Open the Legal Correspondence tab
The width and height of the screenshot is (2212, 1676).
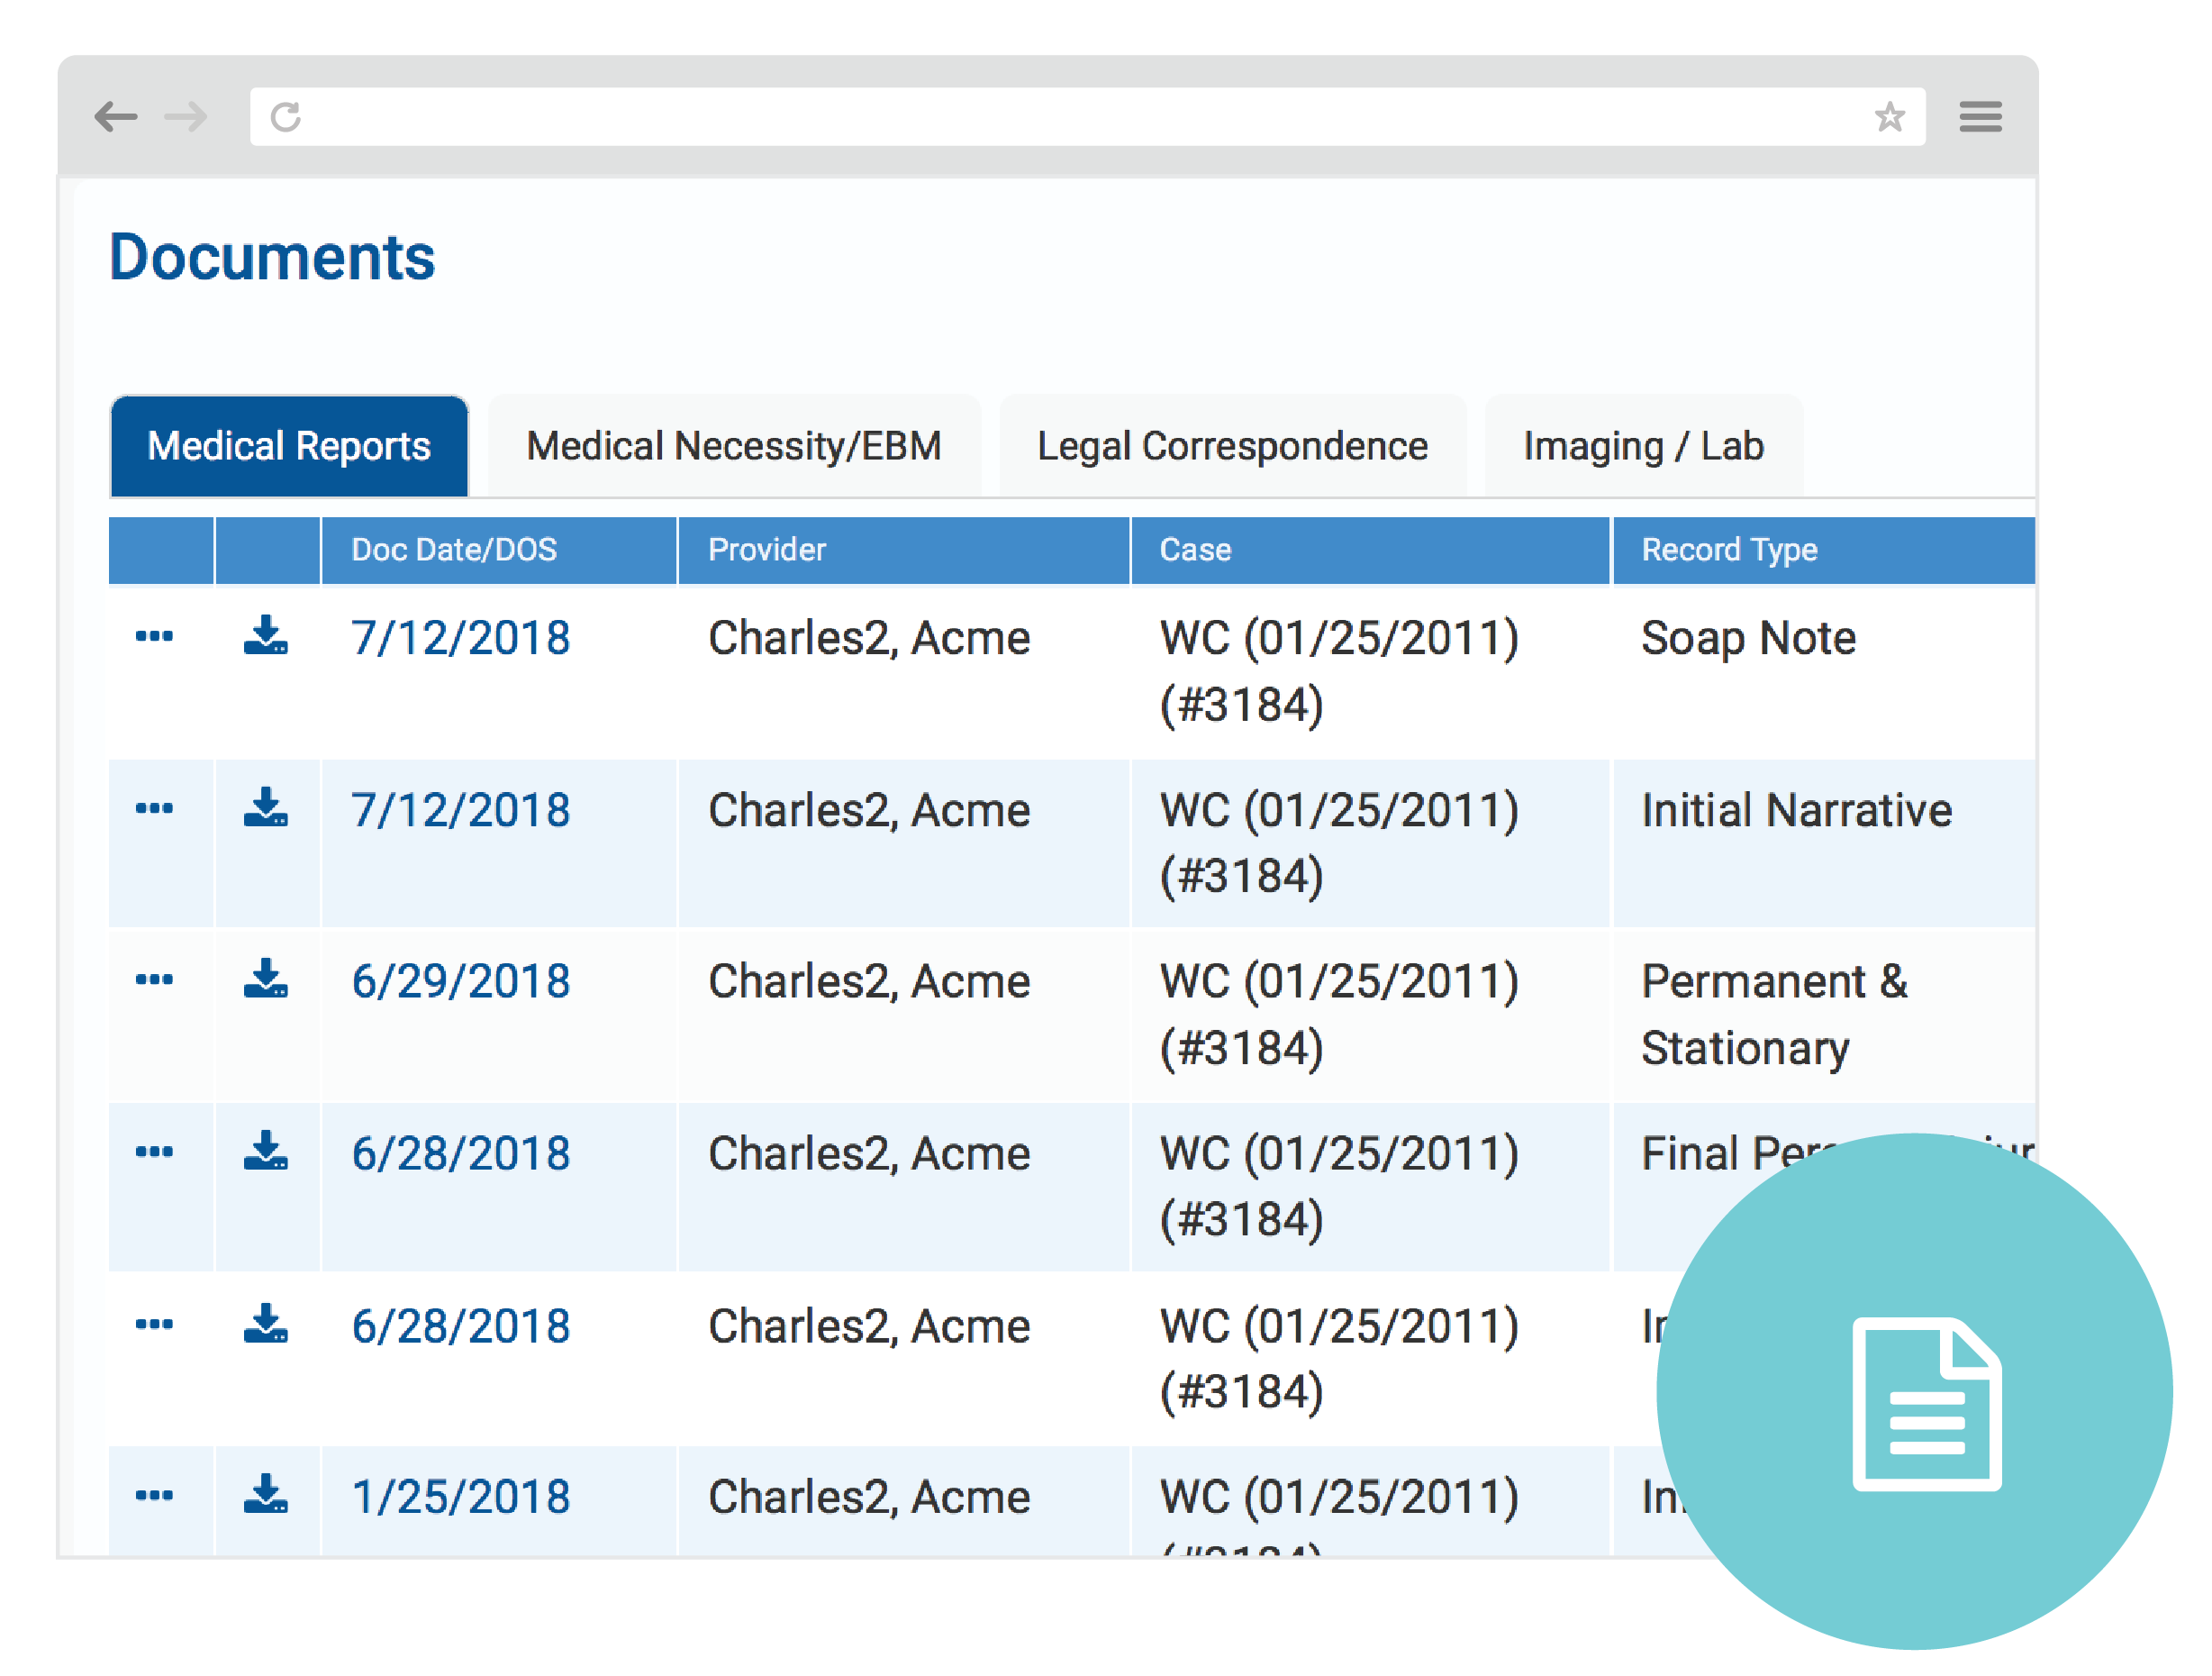pos(1232,446)
